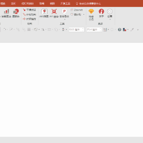Click the paint bucket shape fill icon

coord(4,29)
